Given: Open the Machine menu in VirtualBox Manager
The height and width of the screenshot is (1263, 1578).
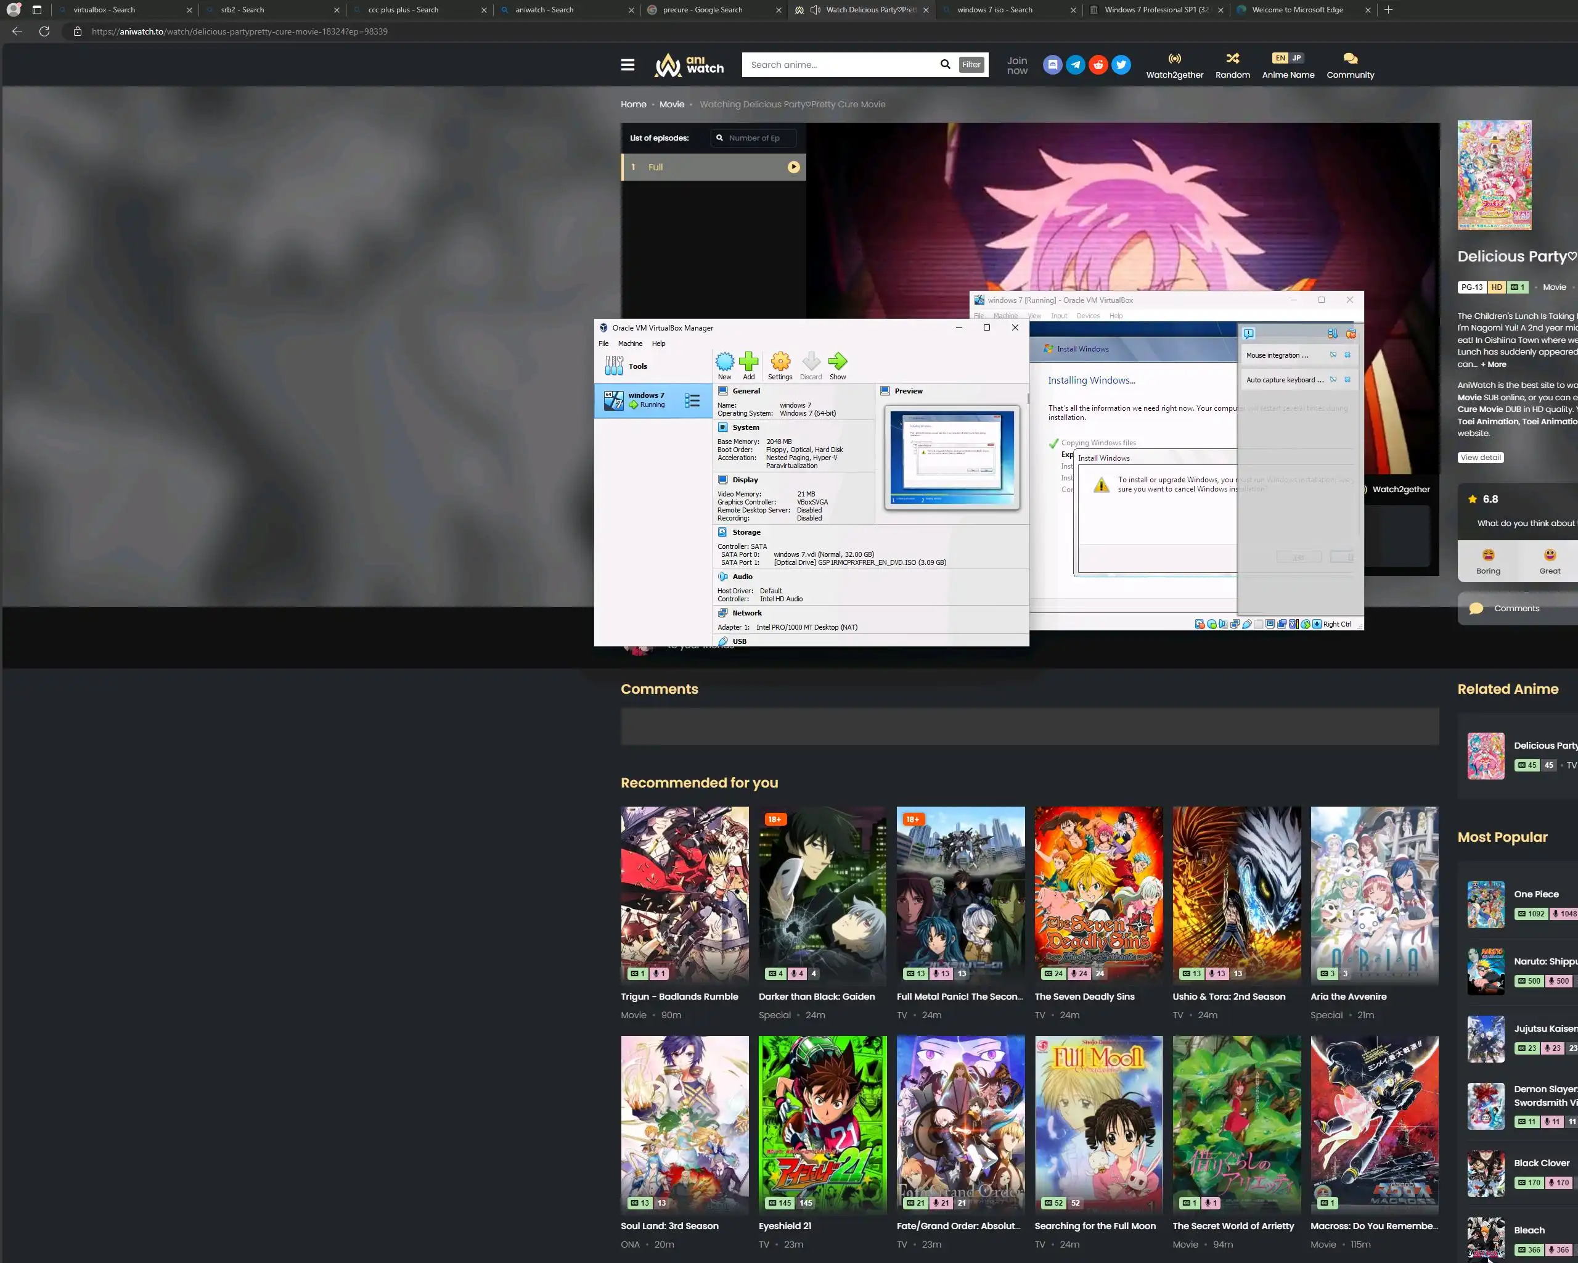Looking at the screenshot, I should 629,344.
